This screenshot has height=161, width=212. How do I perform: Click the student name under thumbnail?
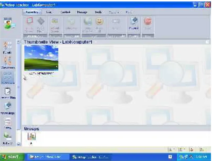[41, 73]
